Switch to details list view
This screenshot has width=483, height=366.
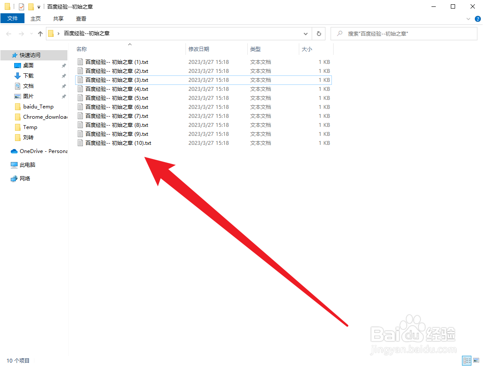point(467,360)
